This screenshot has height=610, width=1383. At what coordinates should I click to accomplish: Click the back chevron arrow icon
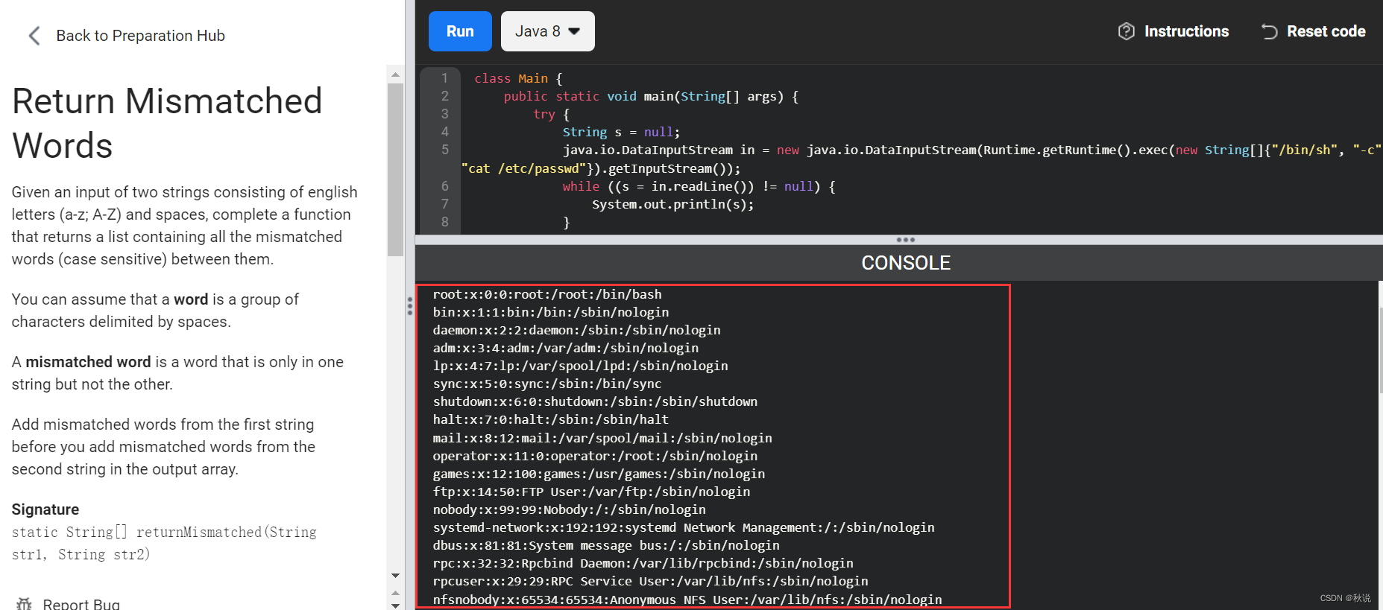point(34,36)
